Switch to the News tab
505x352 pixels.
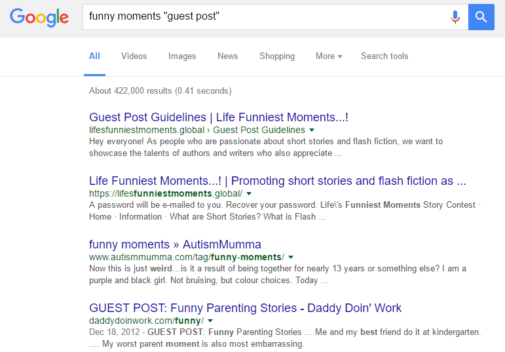(x=228, y=56)
